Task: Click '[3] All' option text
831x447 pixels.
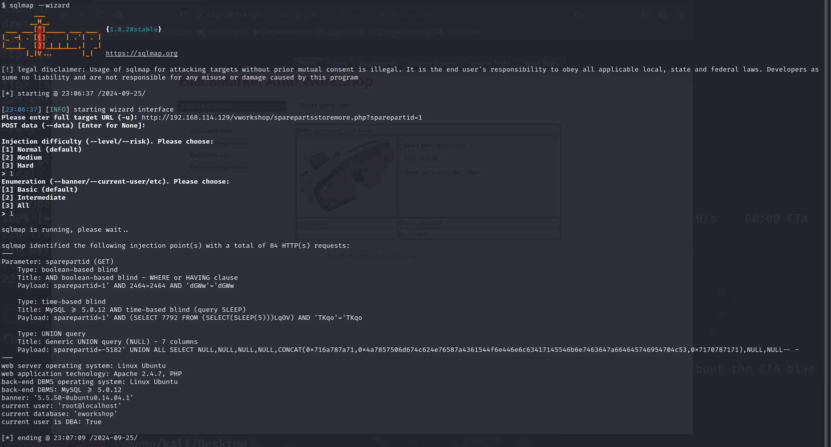Action: (x=16, y=205)
